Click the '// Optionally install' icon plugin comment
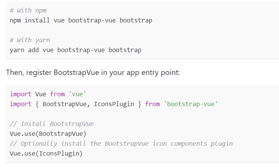Viewport: 279px width, 167px height. (x=121, y=144)
